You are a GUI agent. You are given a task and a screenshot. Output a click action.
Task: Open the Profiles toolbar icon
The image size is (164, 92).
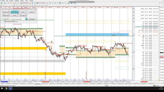pos(5,3)
